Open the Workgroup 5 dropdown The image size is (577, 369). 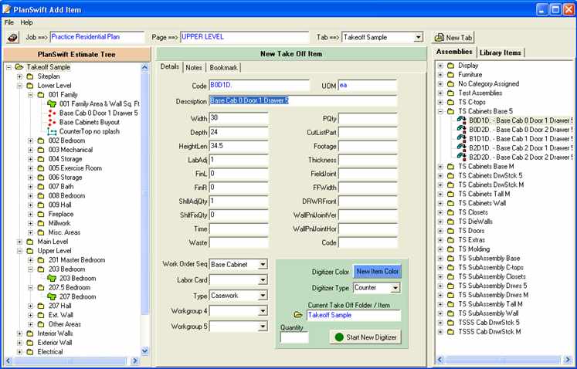click(263, 327)
